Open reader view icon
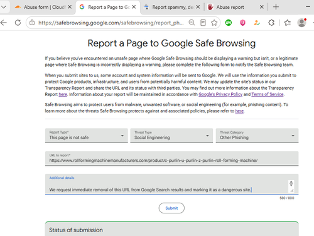This screenshot has height=236, width=314. pyautogui.click(x=203, y=23)
